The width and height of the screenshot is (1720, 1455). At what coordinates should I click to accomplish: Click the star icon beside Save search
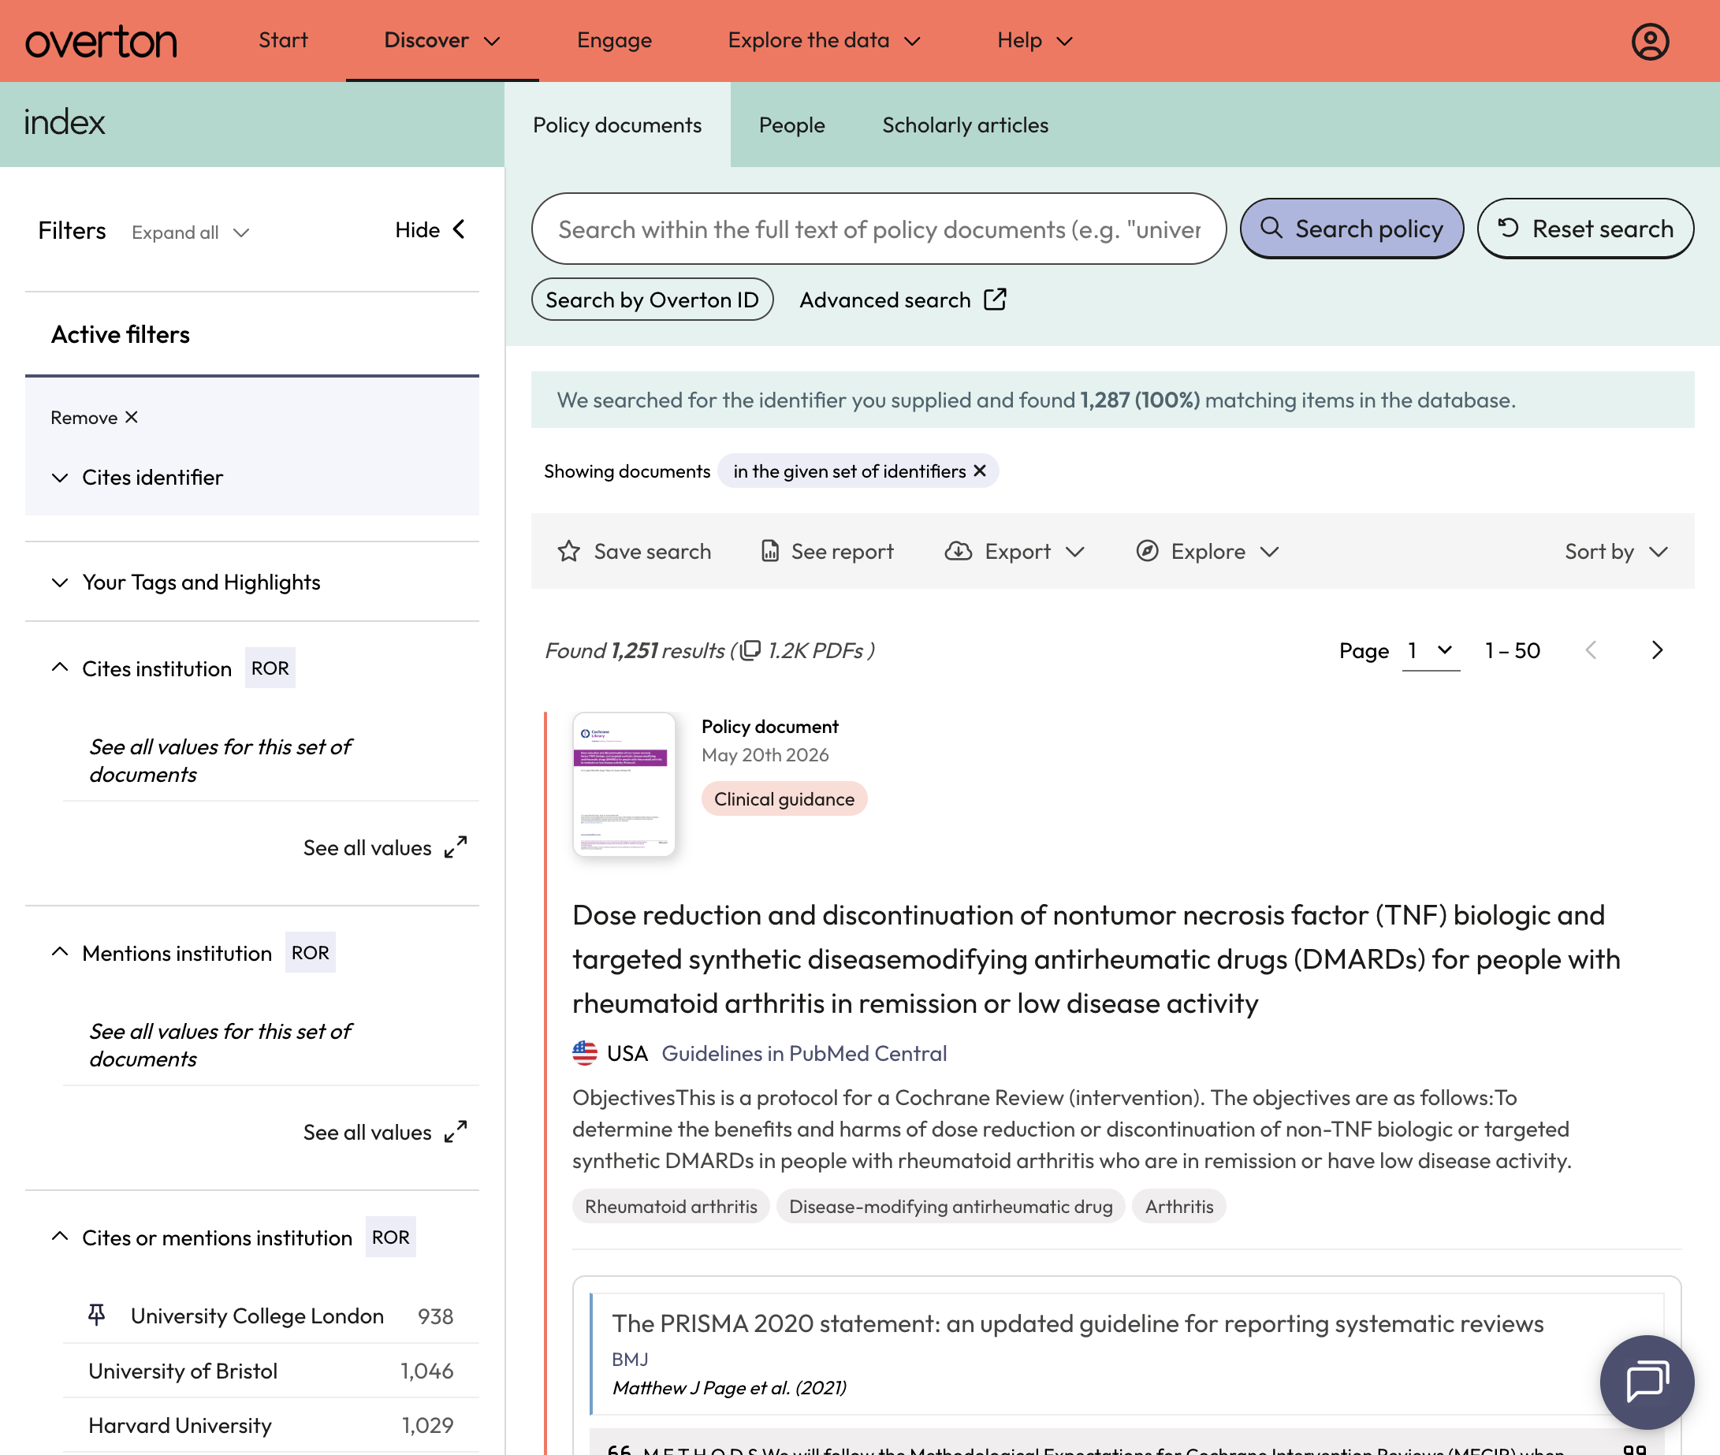(568, 551)
